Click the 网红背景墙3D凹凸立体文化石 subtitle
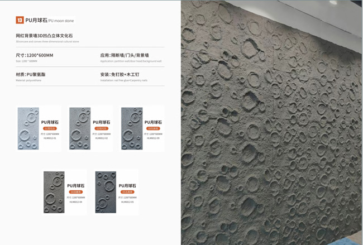 [x=44, y=36]
